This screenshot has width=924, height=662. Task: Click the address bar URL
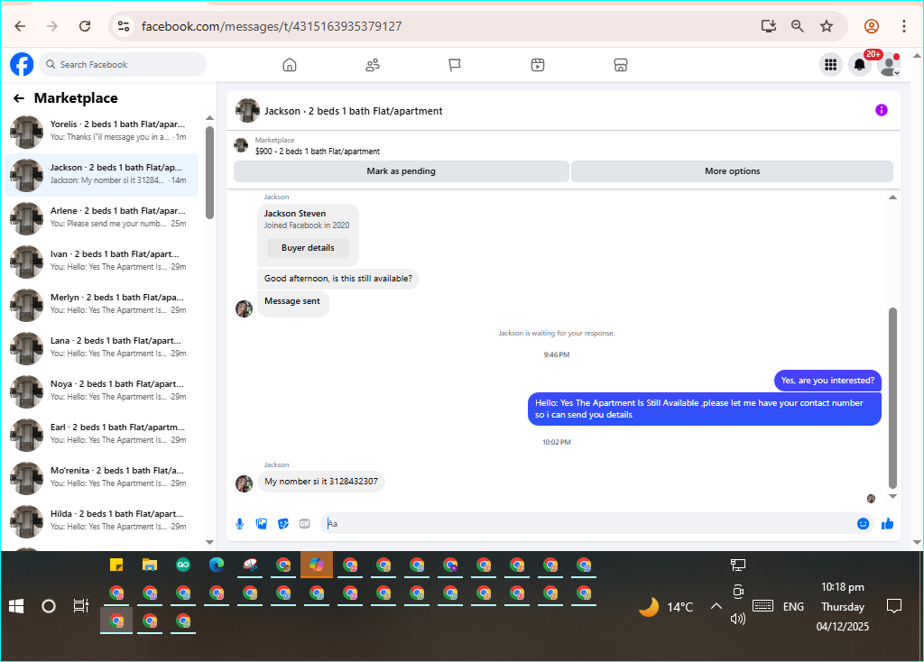point(272,26)
